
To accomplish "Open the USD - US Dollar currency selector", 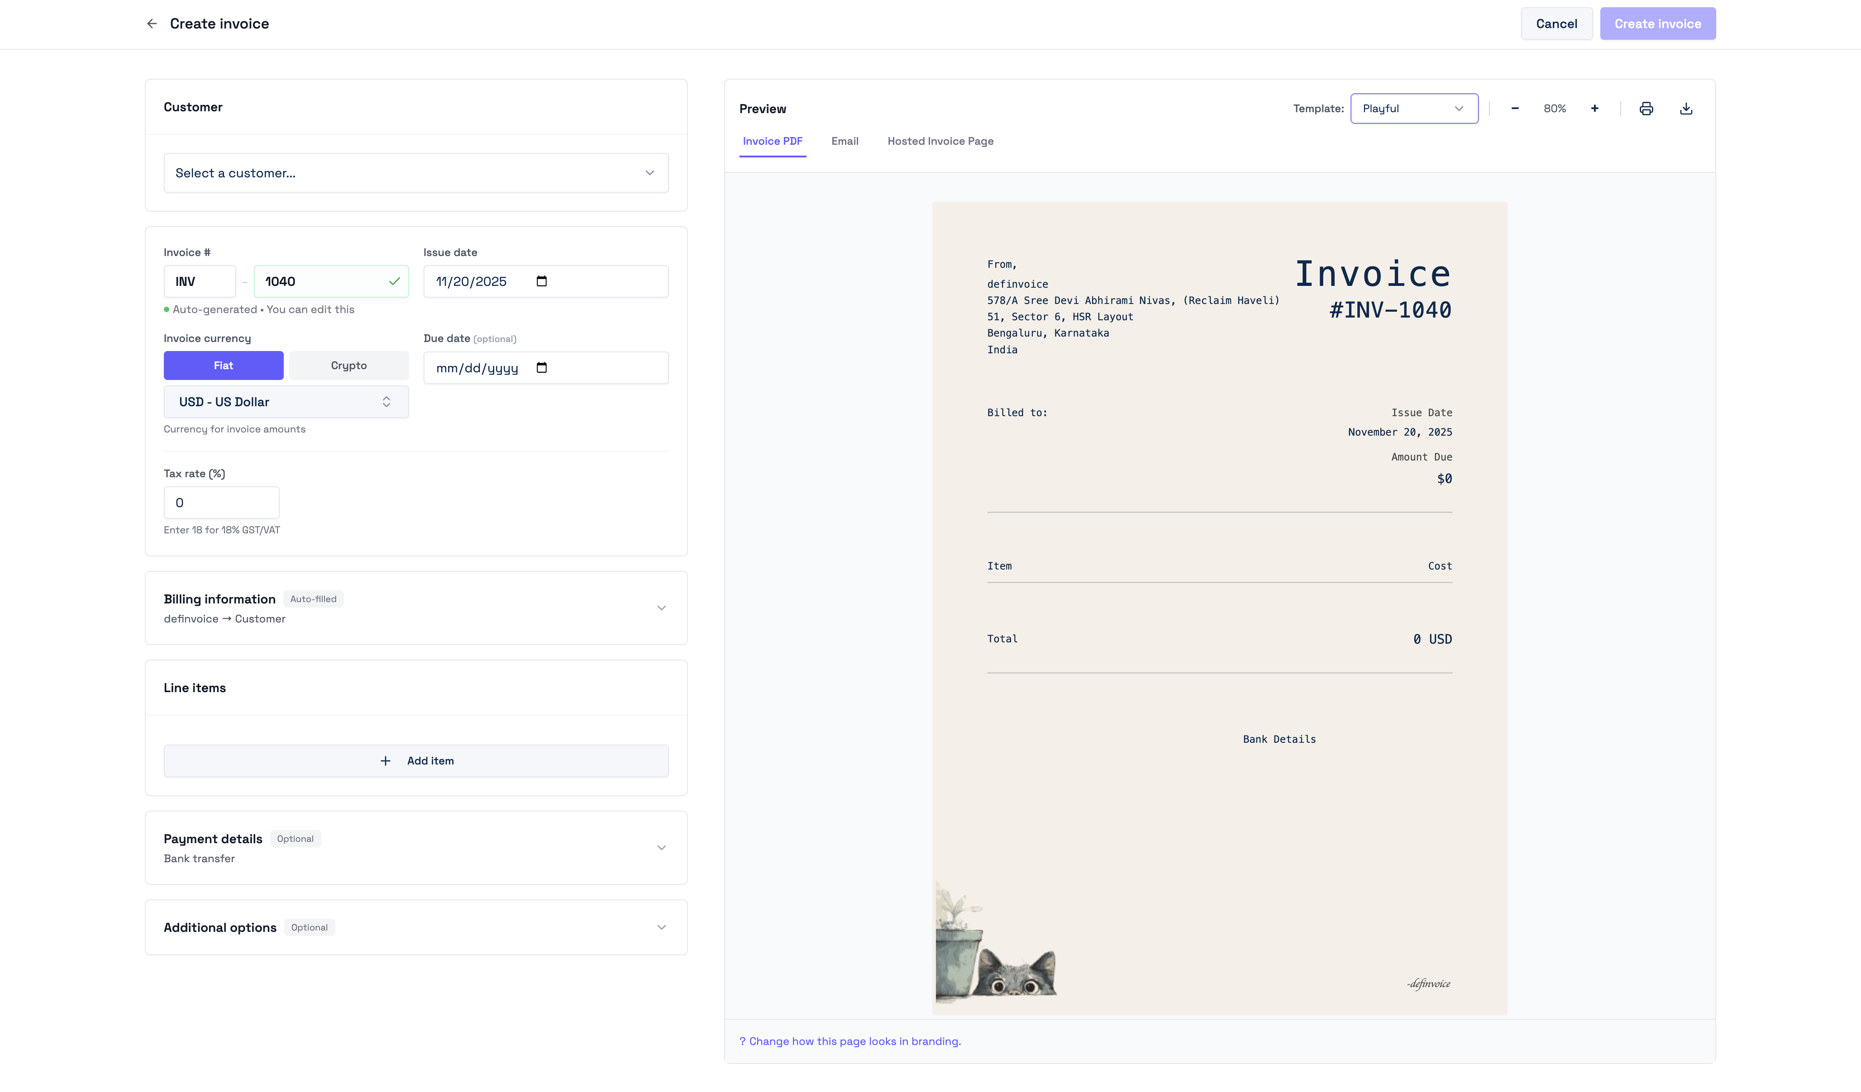I will point(286,402).
